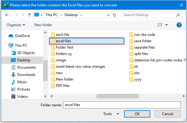
Task: Select the 'run vba code' folder
Action: pyautogui.click(x=144, y=35)
